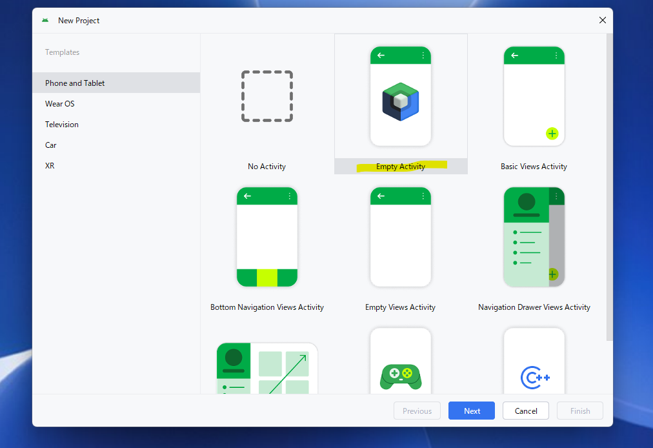The width and height of the screenshot is (653, 448).
Task: Click 'Navigation Drawer Views Activity' caption
Action: (x=534, y=307)
